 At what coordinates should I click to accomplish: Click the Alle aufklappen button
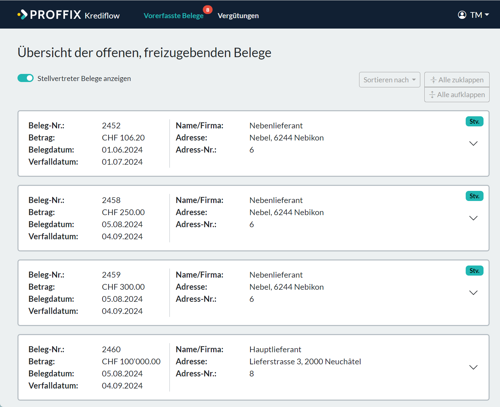tap(457, 95)
